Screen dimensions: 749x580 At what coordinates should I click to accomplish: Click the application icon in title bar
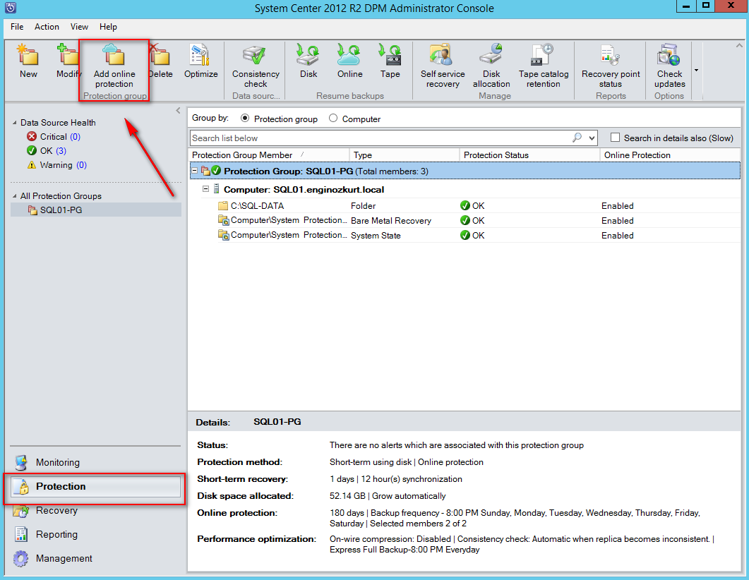point(11,8)
